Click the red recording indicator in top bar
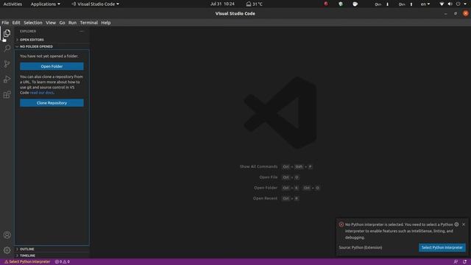 pos(326,4)
